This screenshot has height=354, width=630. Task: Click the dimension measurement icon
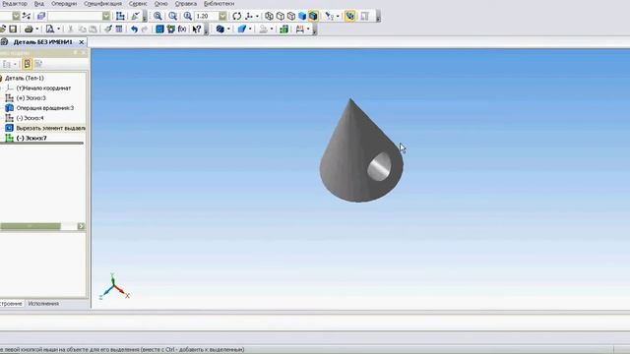tap(299, 29)
